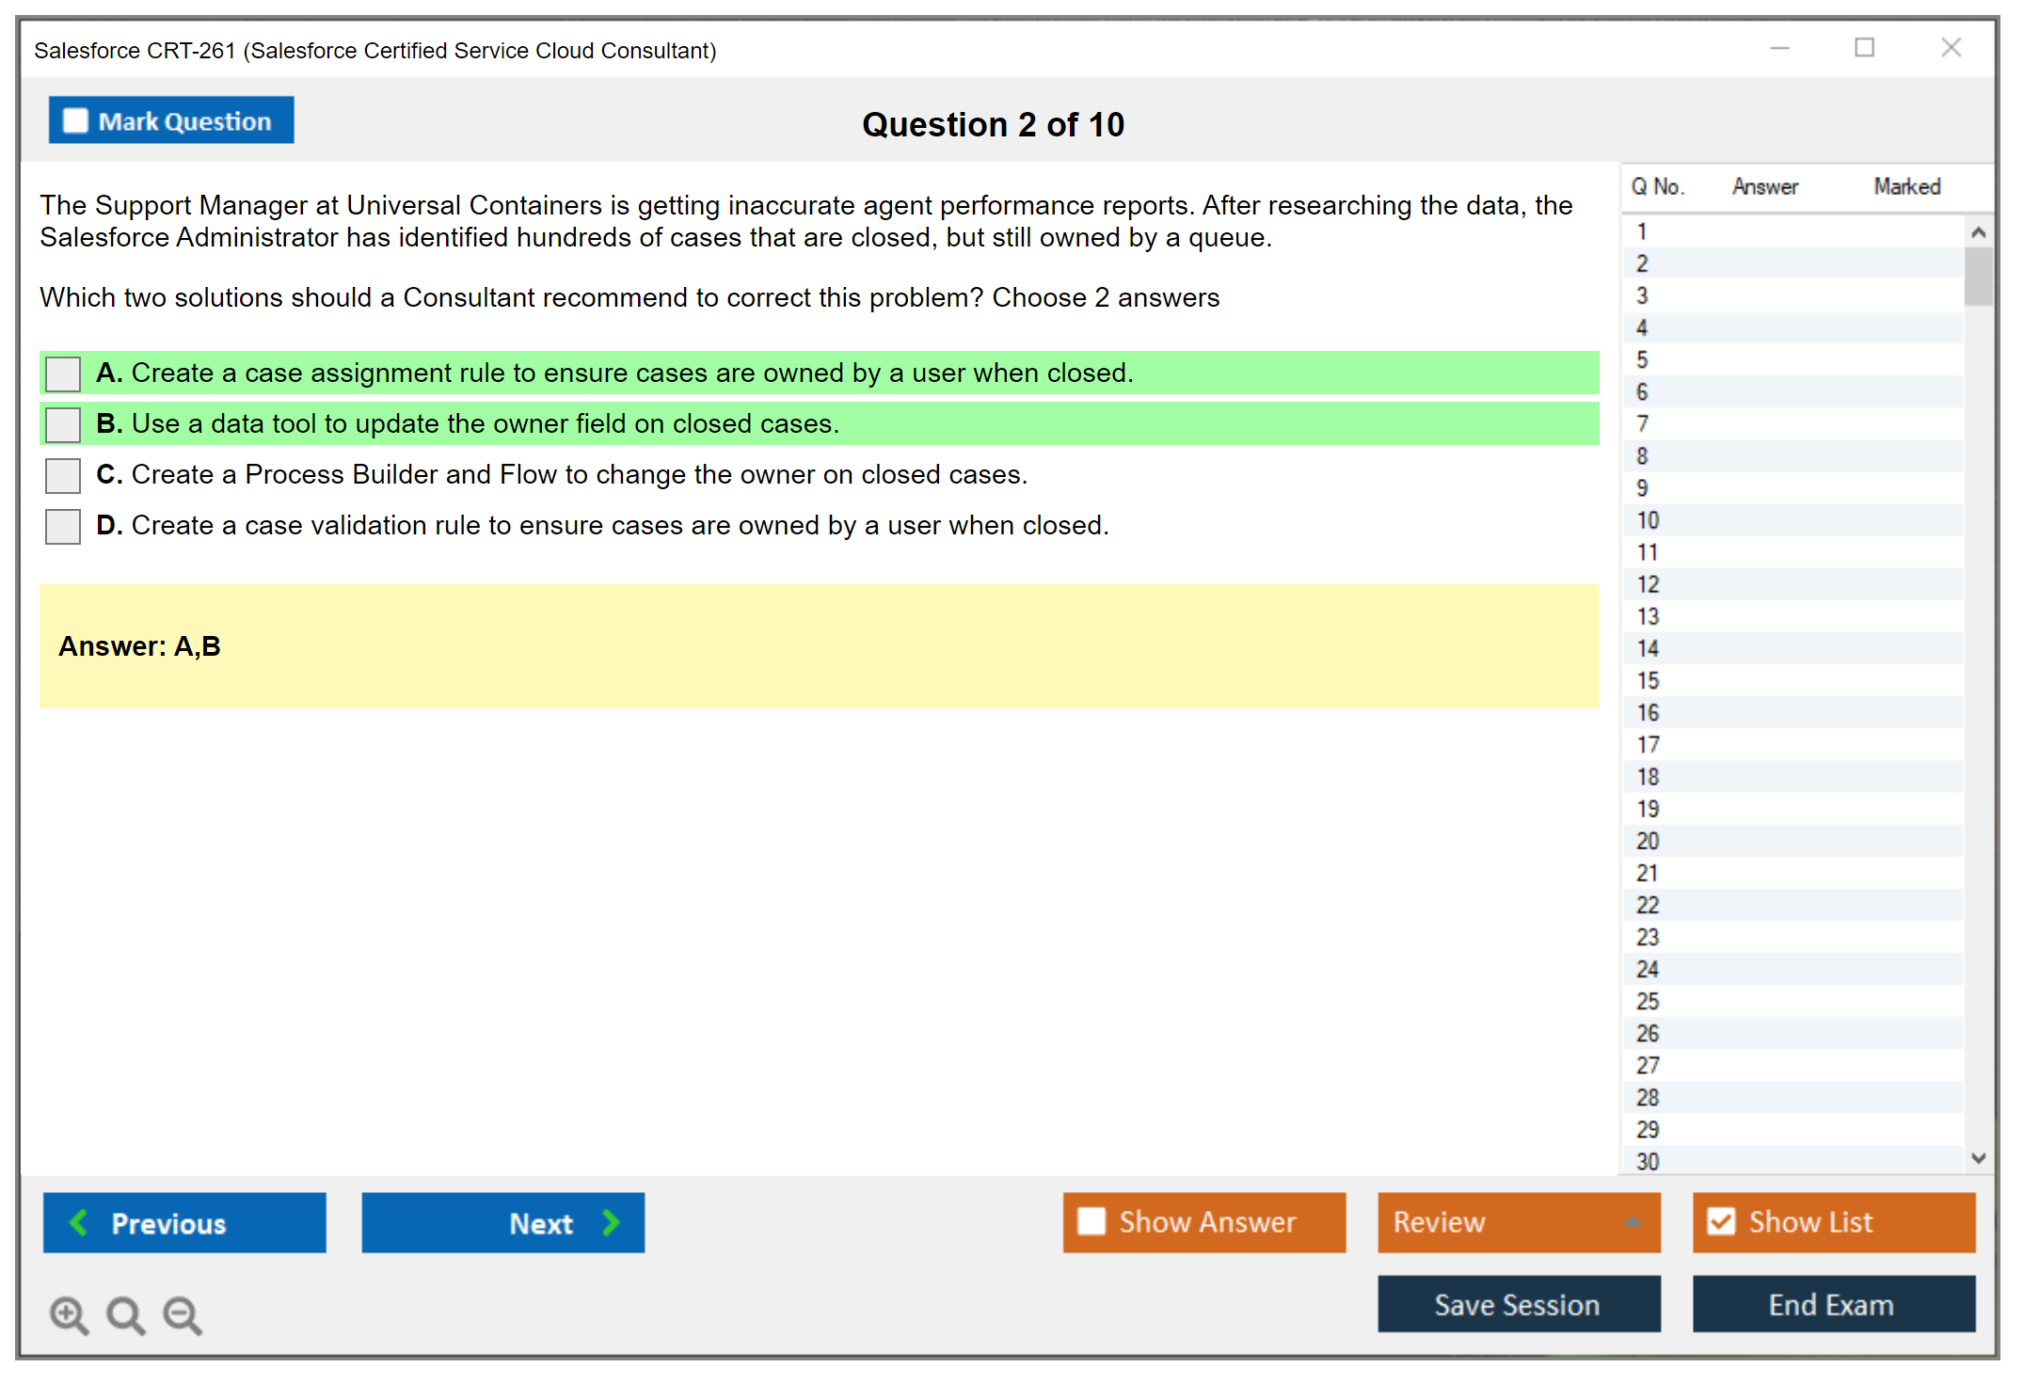
Task: Select the checkbox for answer A
Action: click(x=63, y=374)
